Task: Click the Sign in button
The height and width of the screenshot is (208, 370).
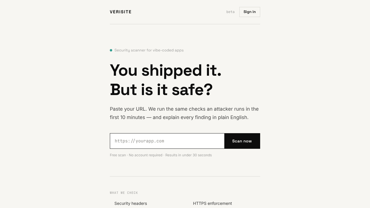Action: pos(249,12)
